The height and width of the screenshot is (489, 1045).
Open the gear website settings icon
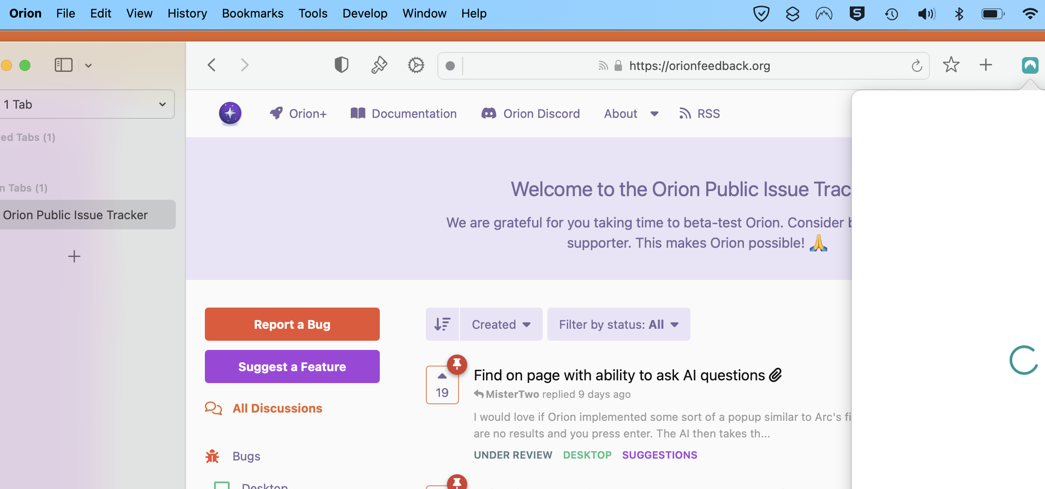coord(416,65)
